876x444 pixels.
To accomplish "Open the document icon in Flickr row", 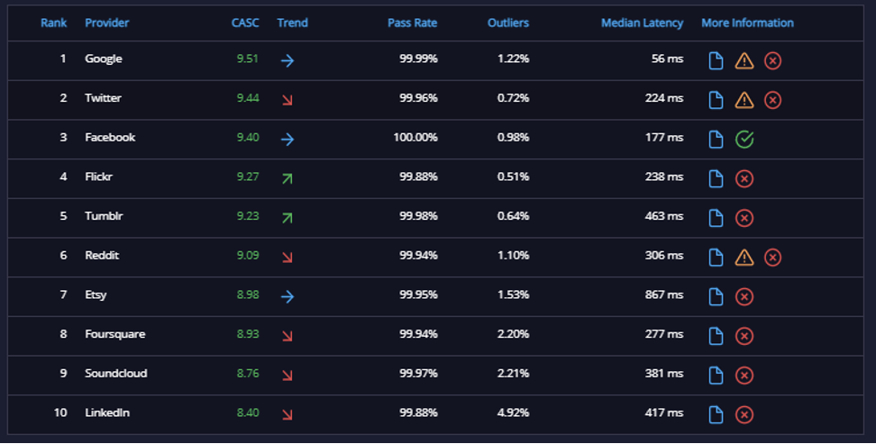I will click(716, 178).
